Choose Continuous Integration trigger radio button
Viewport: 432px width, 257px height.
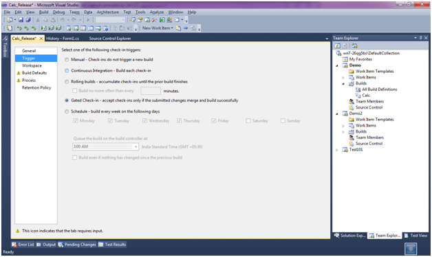[67, 71]
